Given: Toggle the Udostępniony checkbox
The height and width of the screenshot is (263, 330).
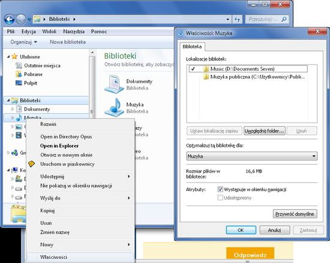Looking at the screenshot, I should (x=220, y=198).
